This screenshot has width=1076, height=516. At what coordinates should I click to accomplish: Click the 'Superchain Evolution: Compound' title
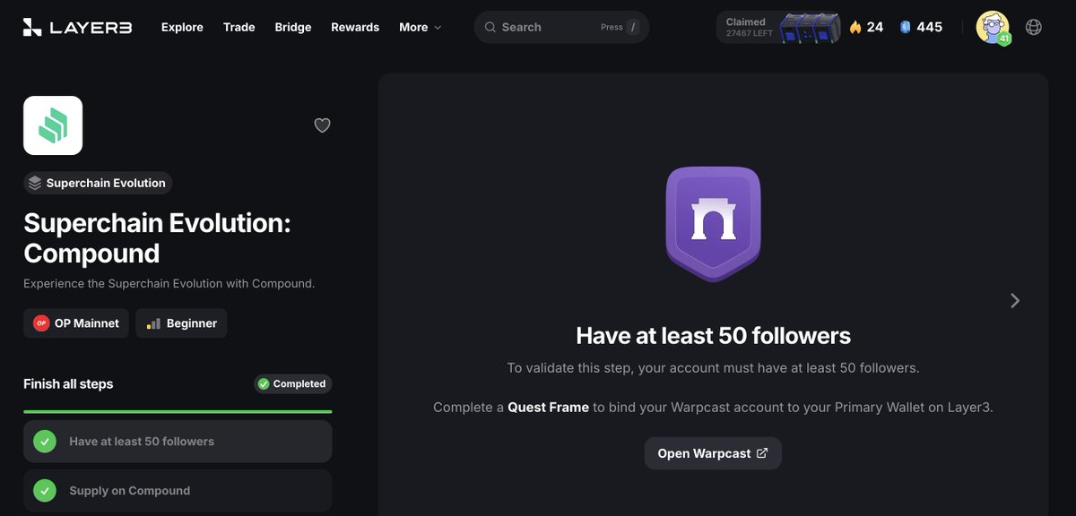coord(157,237)
